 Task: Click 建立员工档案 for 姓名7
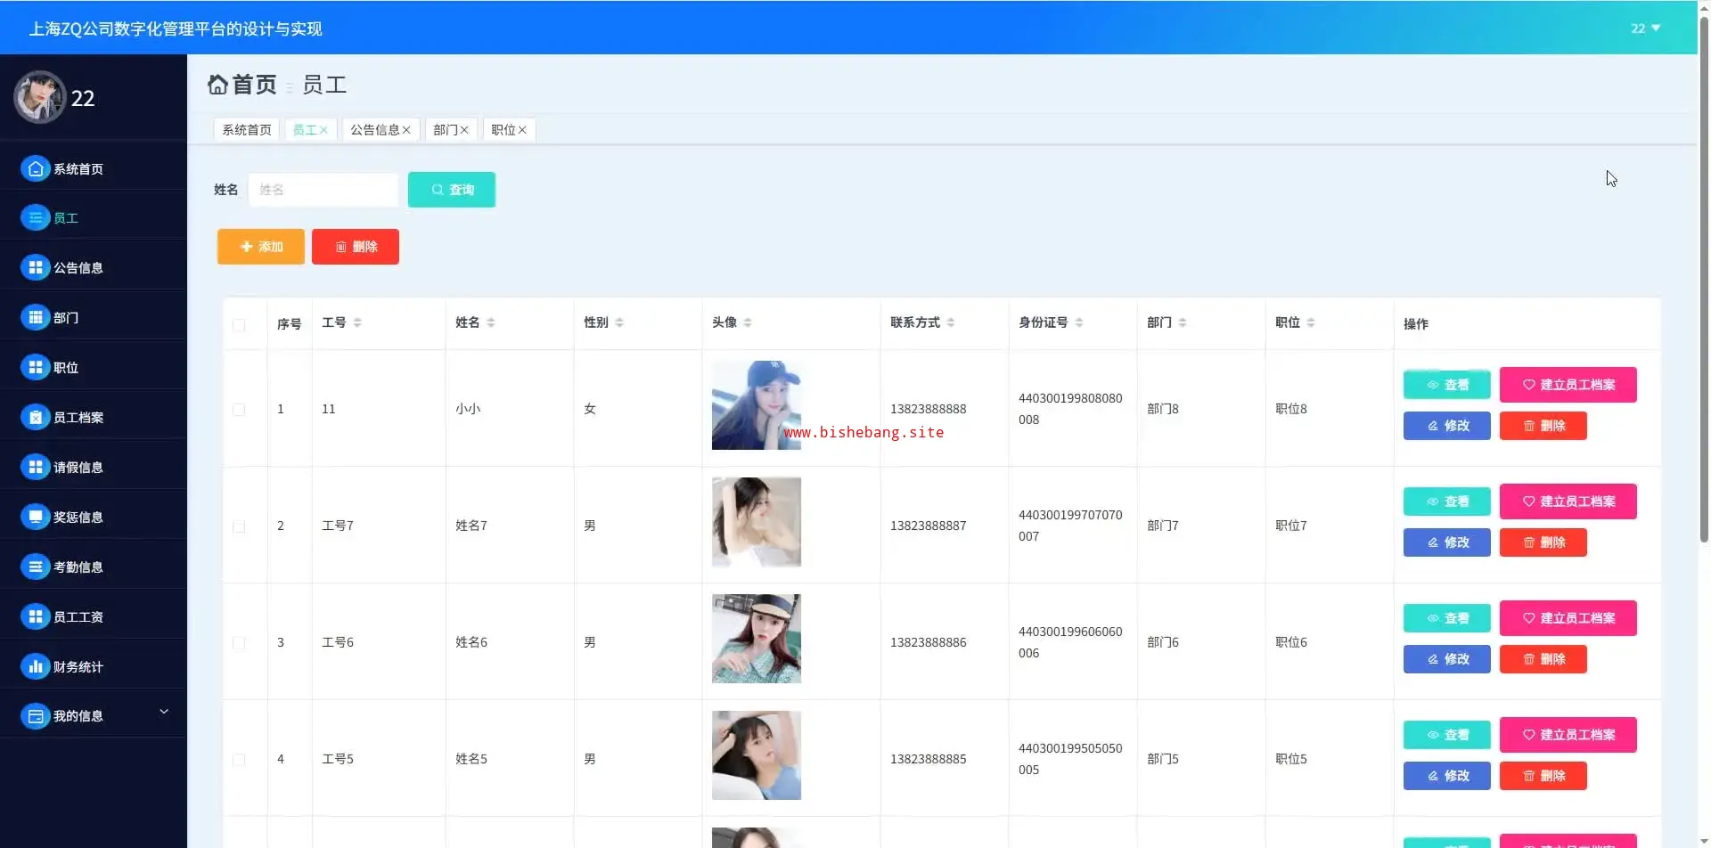coord(1568,501)
